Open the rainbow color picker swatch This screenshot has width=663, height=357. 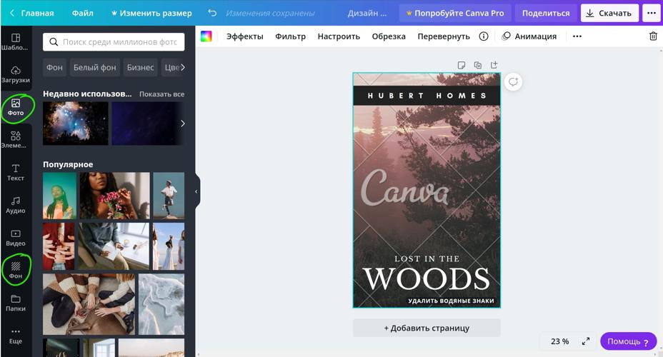[206, 36]
